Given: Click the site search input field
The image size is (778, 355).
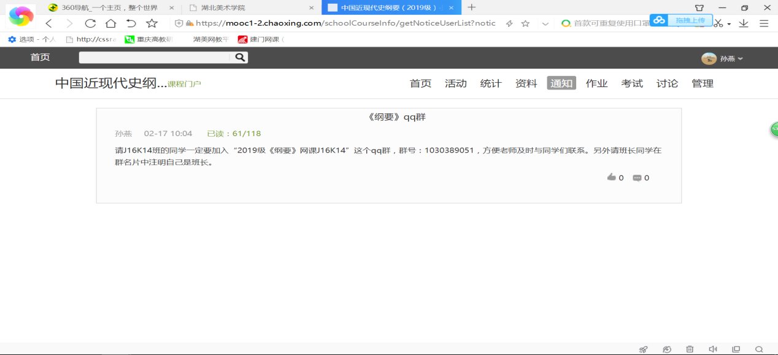Looking at the screenshot, I should 156,57.
